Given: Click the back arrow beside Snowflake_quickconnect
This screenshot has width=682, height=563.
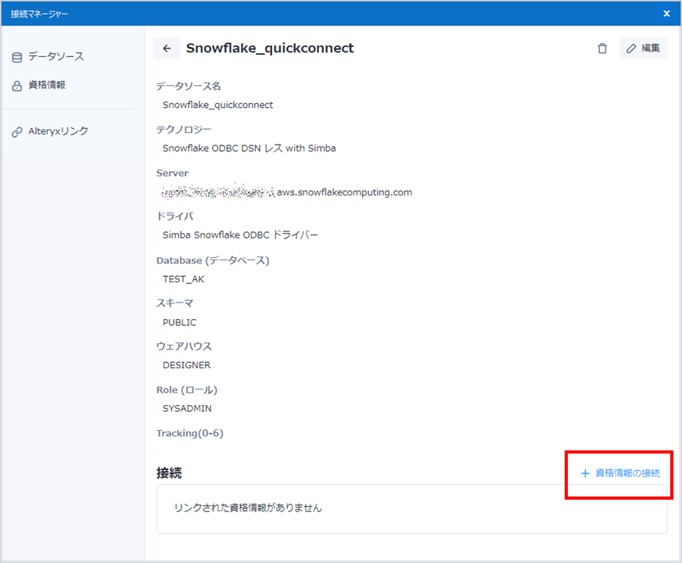Looking at the screenshot, I should 167,48.
